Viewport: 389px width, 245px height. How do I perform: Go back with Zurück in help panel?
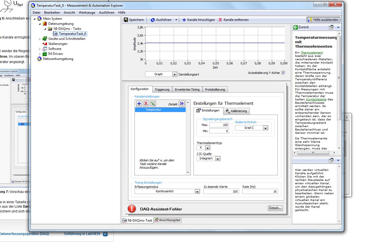(x=301, y=27)
